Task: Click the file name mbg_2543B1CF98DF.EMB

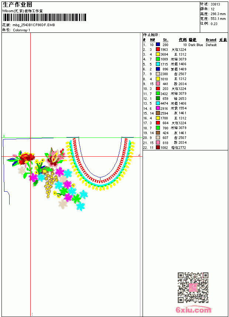Action: pos(34,25)
